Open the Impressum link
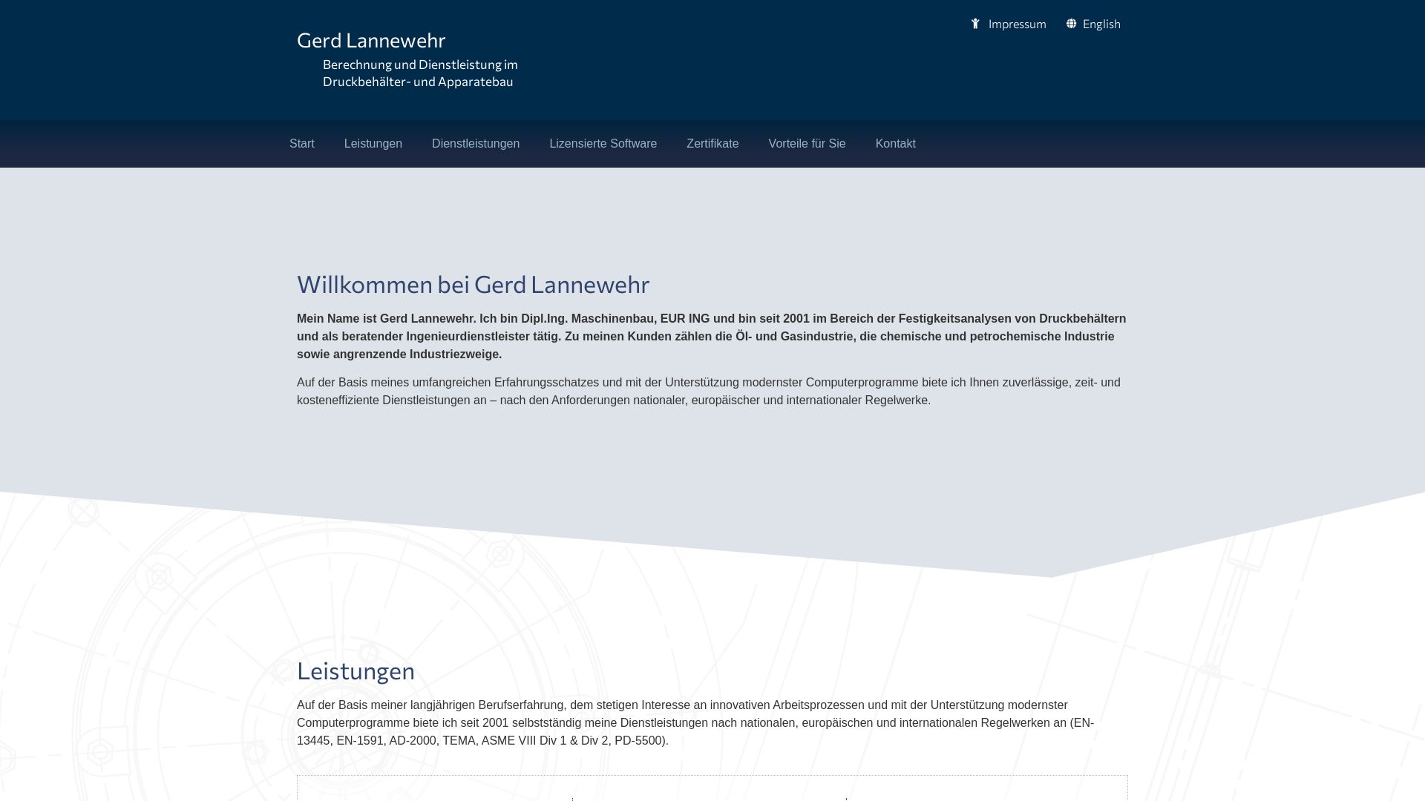This screenshot has width=1425, height=801. 1017,24
